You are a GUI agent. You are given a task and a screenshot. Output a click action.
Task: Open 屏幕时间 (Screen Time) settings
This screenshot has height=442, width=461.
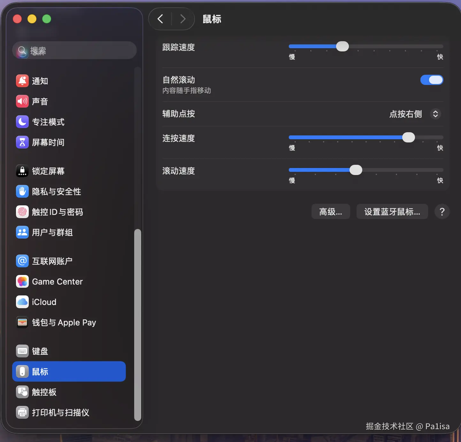coord(22,142)
